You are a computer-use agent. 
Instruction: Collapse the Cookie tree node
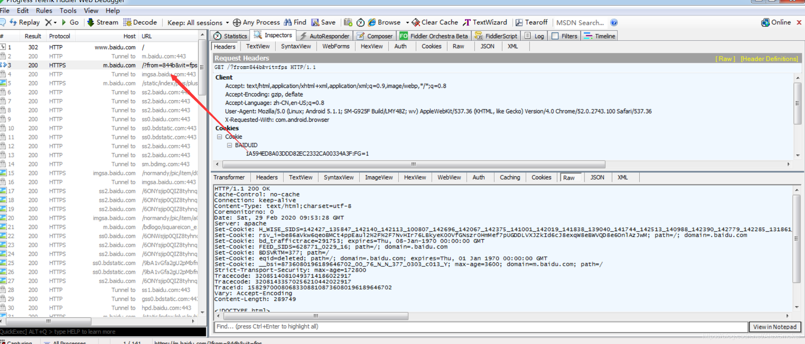pyautogui.click(x=219, y=137)
